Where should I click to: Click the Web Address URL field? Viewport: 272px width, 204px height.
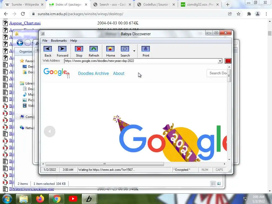[141, 61]
